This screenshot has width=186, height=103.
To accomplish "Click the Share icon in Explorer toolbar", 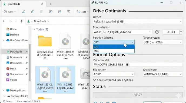I will (60, 12).
